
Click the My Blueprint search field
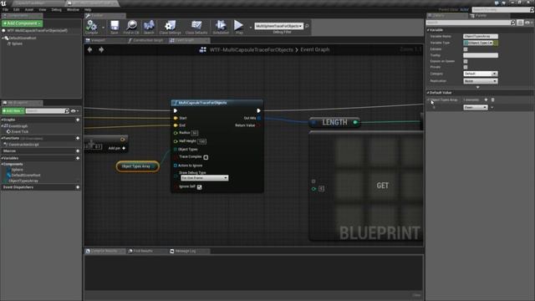45,111
